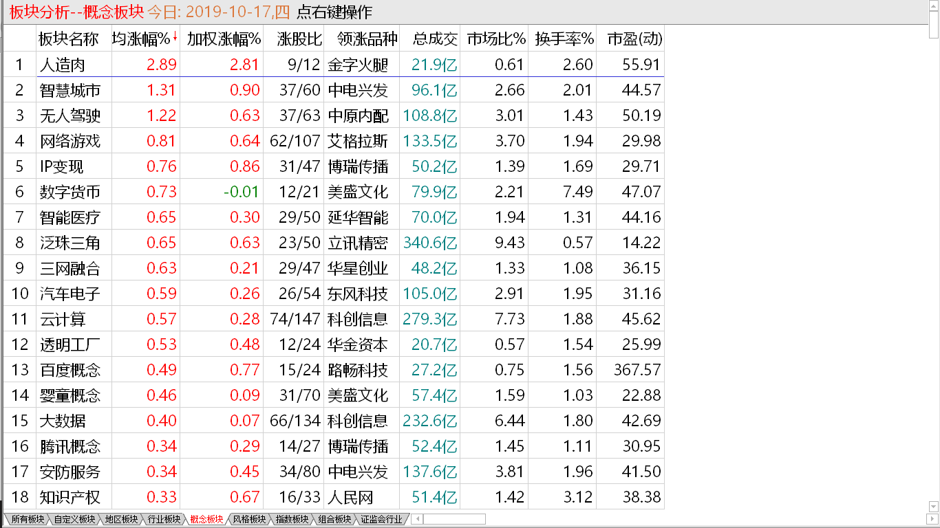
Task: Click the date 2019-10-17 in title
Action: click(228, 12)
